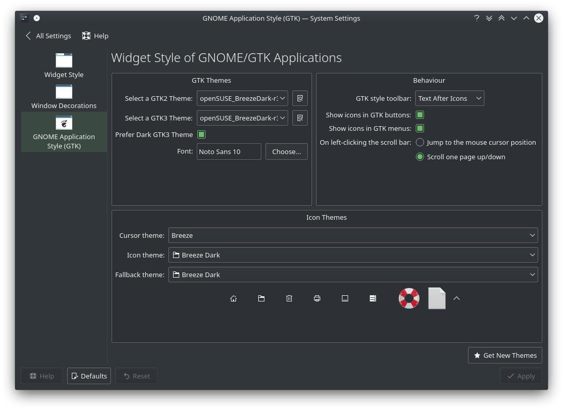Select Jump to the mouse cursor position
Image resolution: width=563 pixels, height=409 pixels.
[476, 142]
